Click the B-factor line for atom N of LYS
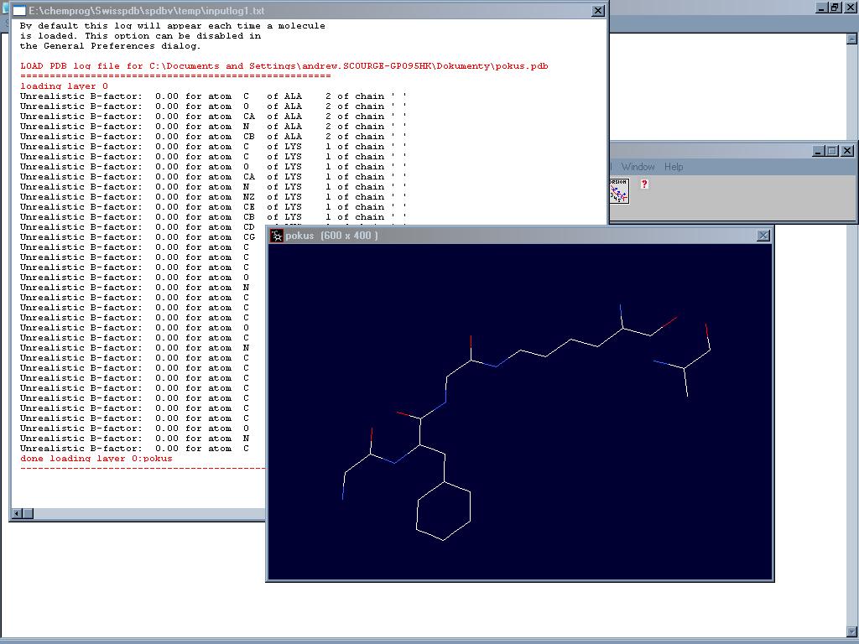The width and height of the screenshot is (859, 644). [213, 187]
